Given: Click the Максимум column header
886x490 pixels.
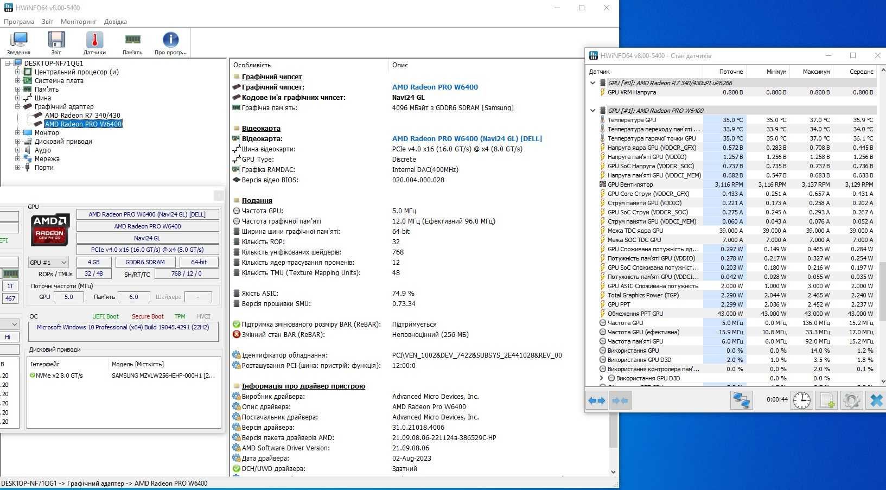Looking at the screenshot, I should [x=811, y=72].
